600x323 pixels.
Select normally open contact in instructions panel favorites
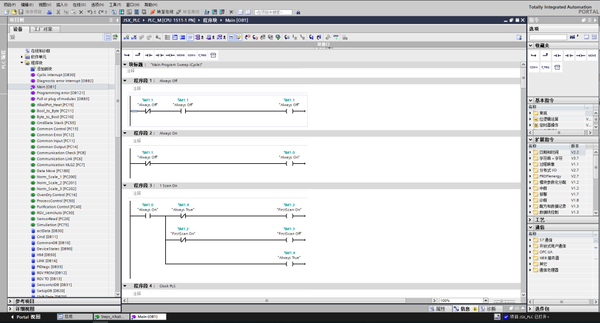click(x=557, y=56)
